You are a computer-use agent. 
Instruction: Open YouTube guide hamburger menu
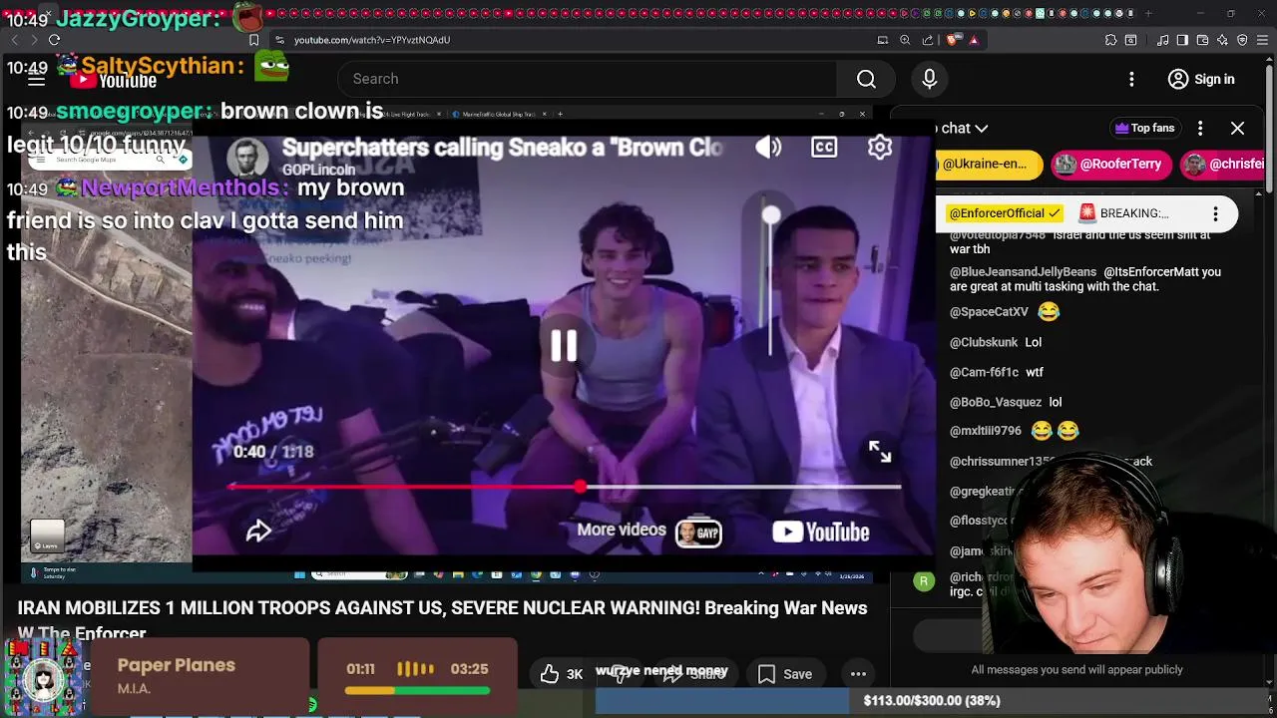point(36,80)
